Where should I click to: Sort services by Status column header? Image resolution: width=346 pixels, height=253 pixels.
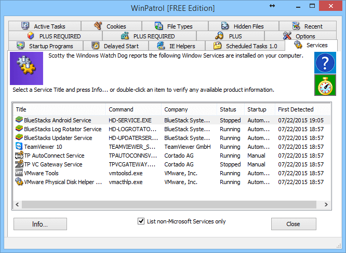click(x=228, y=109)
